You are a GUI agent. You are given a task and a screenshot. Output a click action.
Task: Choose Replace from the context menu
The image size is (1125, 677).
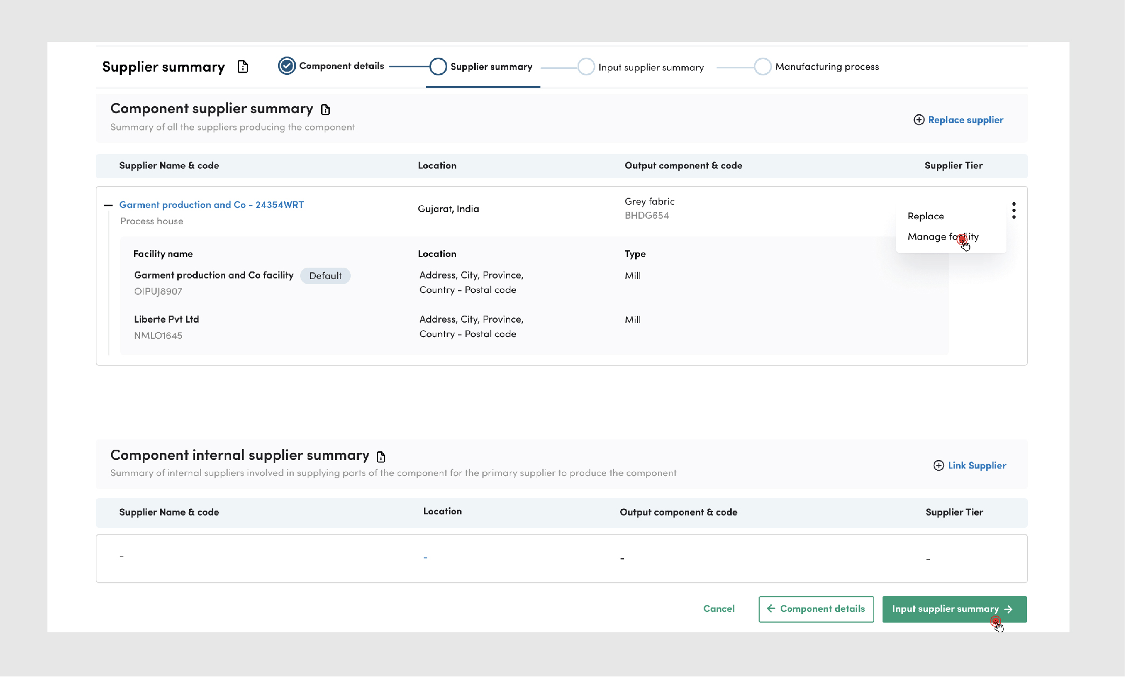pyautogui.click(x=925, y=217)
